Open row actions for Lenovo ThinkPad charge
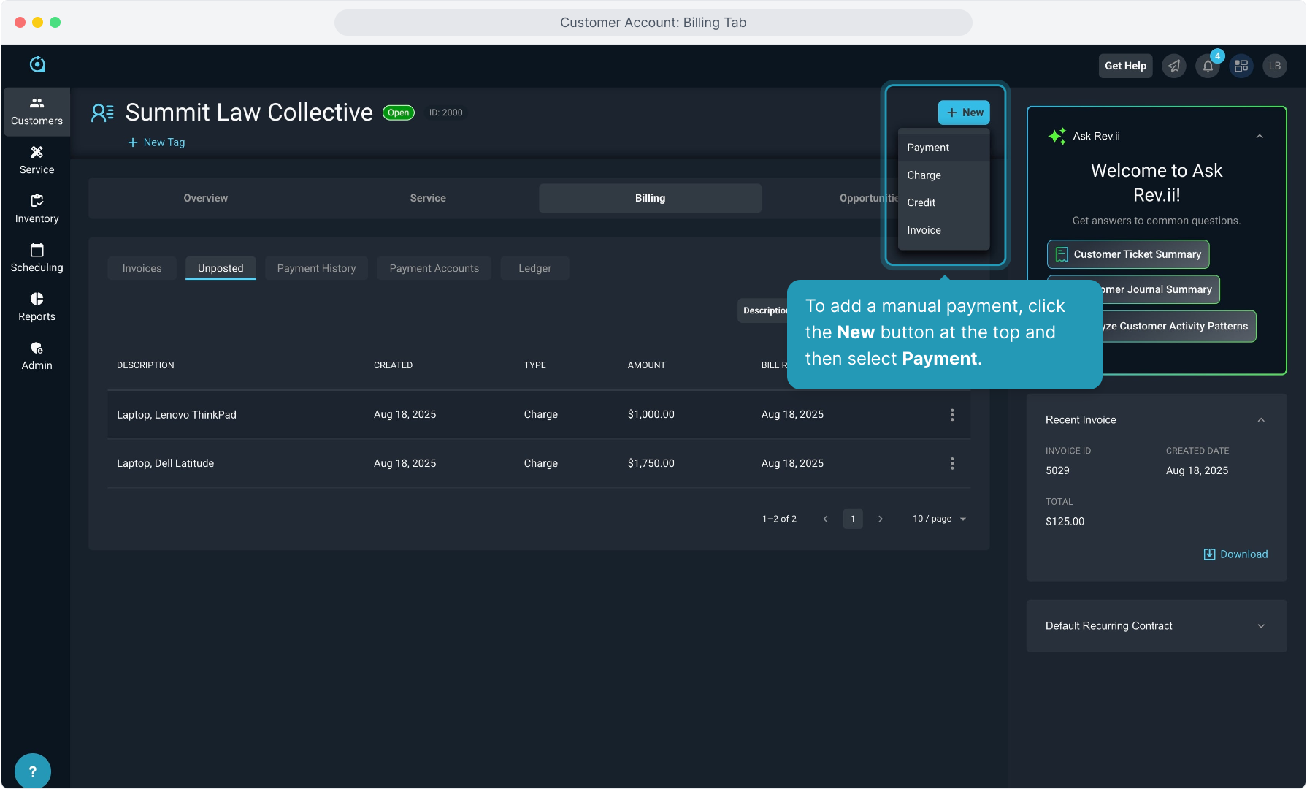Viewport: 1307px width, 789px height. 951,415
